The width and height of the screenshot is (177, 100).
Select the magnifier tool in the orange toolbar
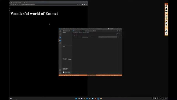click(x=166, y=6)
